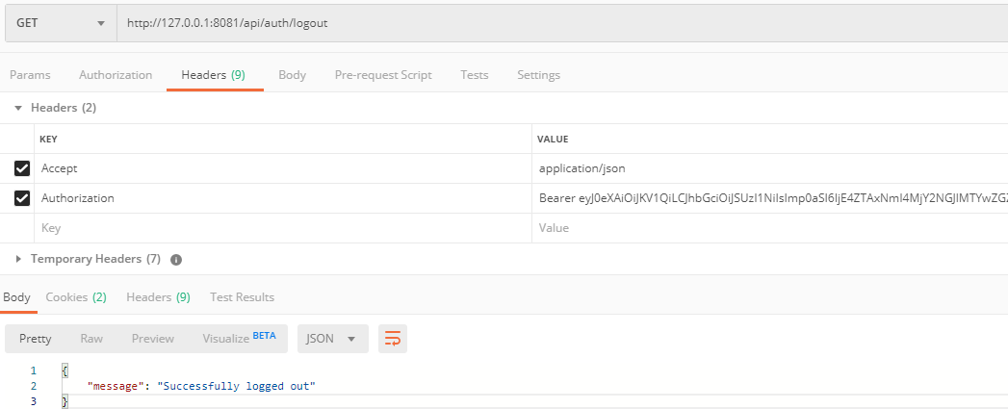Screen dimensions: 1008x409
Task: Switch response view to Raw
Action: pyautogui.click(x=91, y=339)
